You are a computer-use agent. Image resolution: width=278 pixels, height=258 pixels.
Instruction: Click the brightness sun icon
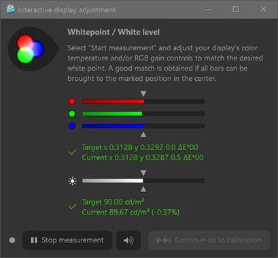coord(72,181)
